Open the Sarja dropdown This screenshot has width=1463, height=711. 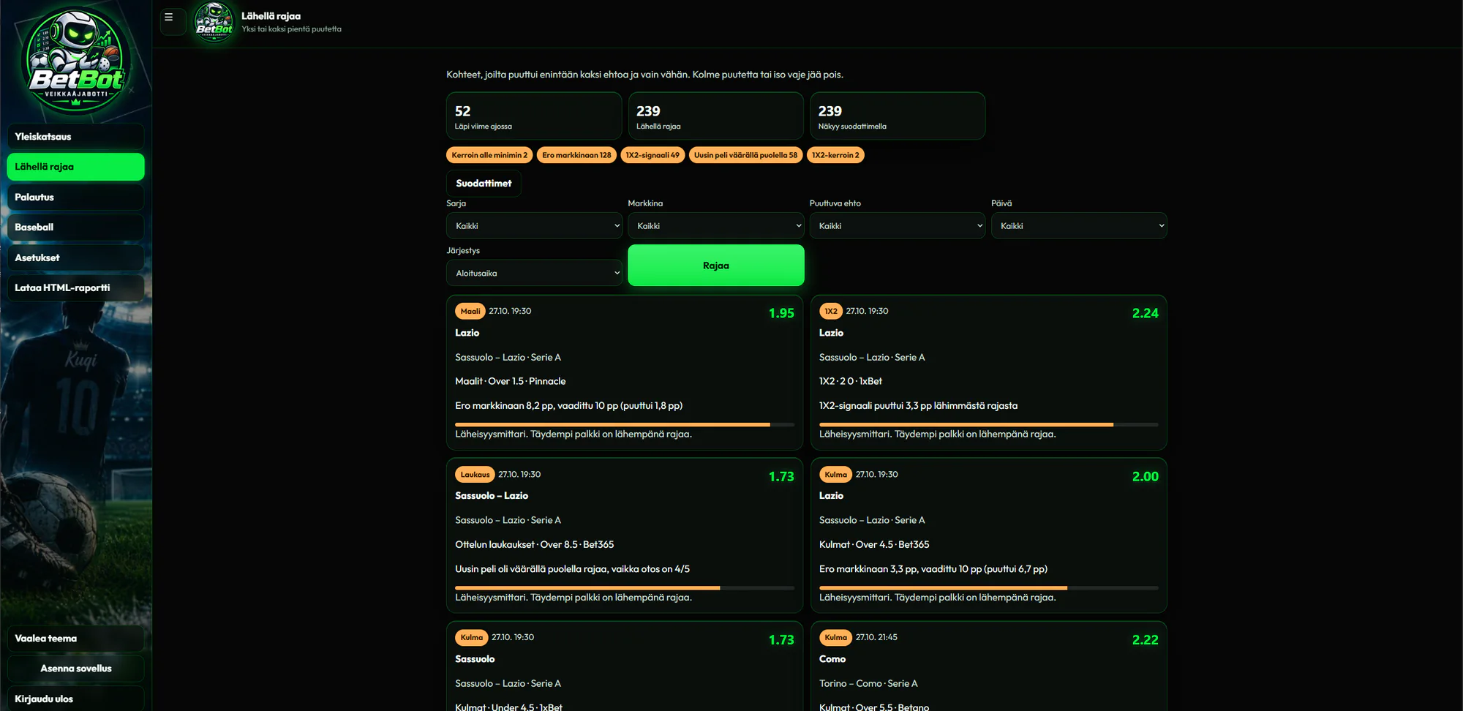click(x=534, y=226)
